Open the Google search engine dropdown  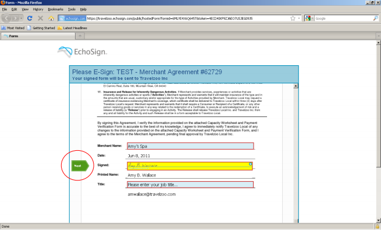pyautogui.click(x=309, y=18)
